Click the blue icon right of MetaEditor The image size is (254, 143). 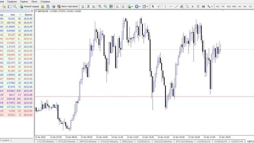tap(48, 6)
